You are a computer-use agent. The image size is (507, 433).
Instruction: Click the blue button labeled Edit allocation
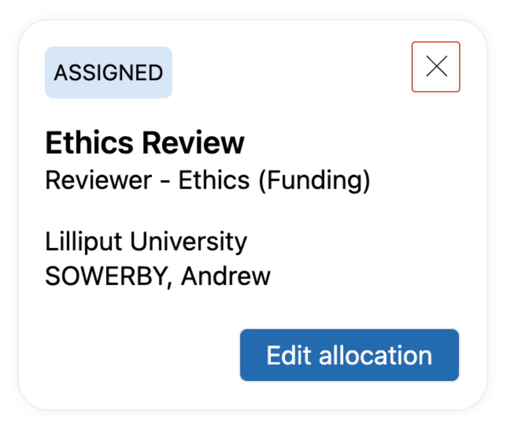coord(349,355)
